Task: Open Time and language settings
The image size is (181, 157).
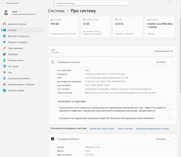Action: coord(13,66)
